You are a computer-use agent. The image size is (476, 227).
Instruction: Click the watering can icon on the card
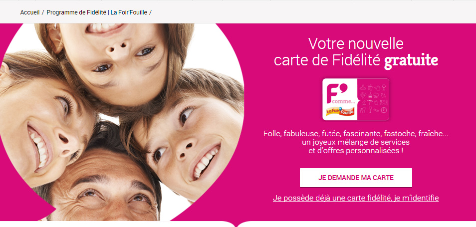(377, 88)
